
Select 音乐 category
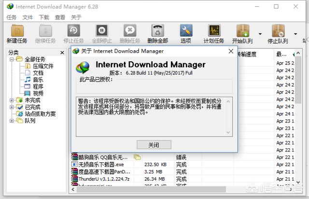click(x=38, y=80)
